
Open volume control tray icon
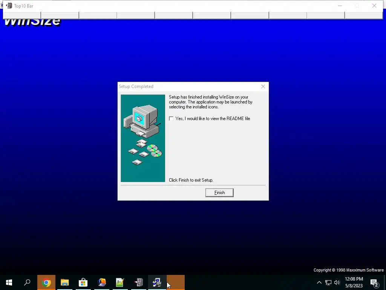pyautogui.click(x=337, y=282)
